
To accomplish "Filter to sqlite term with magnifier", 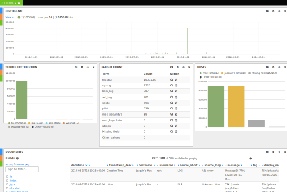I will 171,103.
